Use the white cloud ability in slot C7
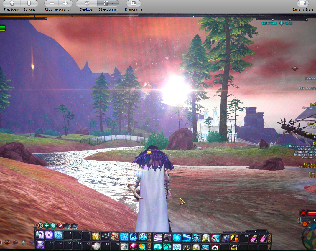 96,246
